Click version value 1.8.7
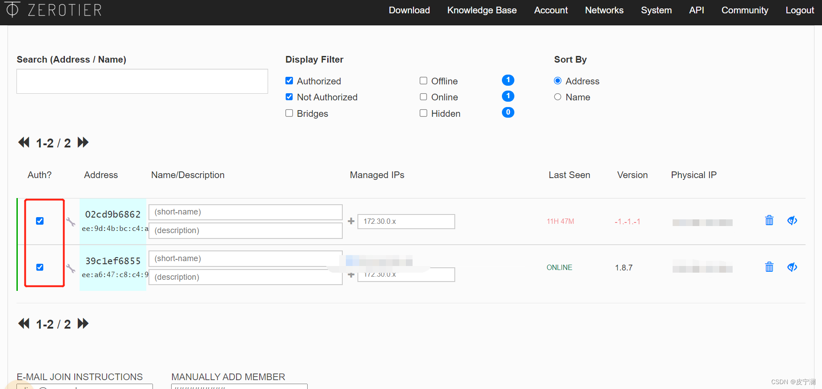The image size is (822, 389). (x=624, y=268)
